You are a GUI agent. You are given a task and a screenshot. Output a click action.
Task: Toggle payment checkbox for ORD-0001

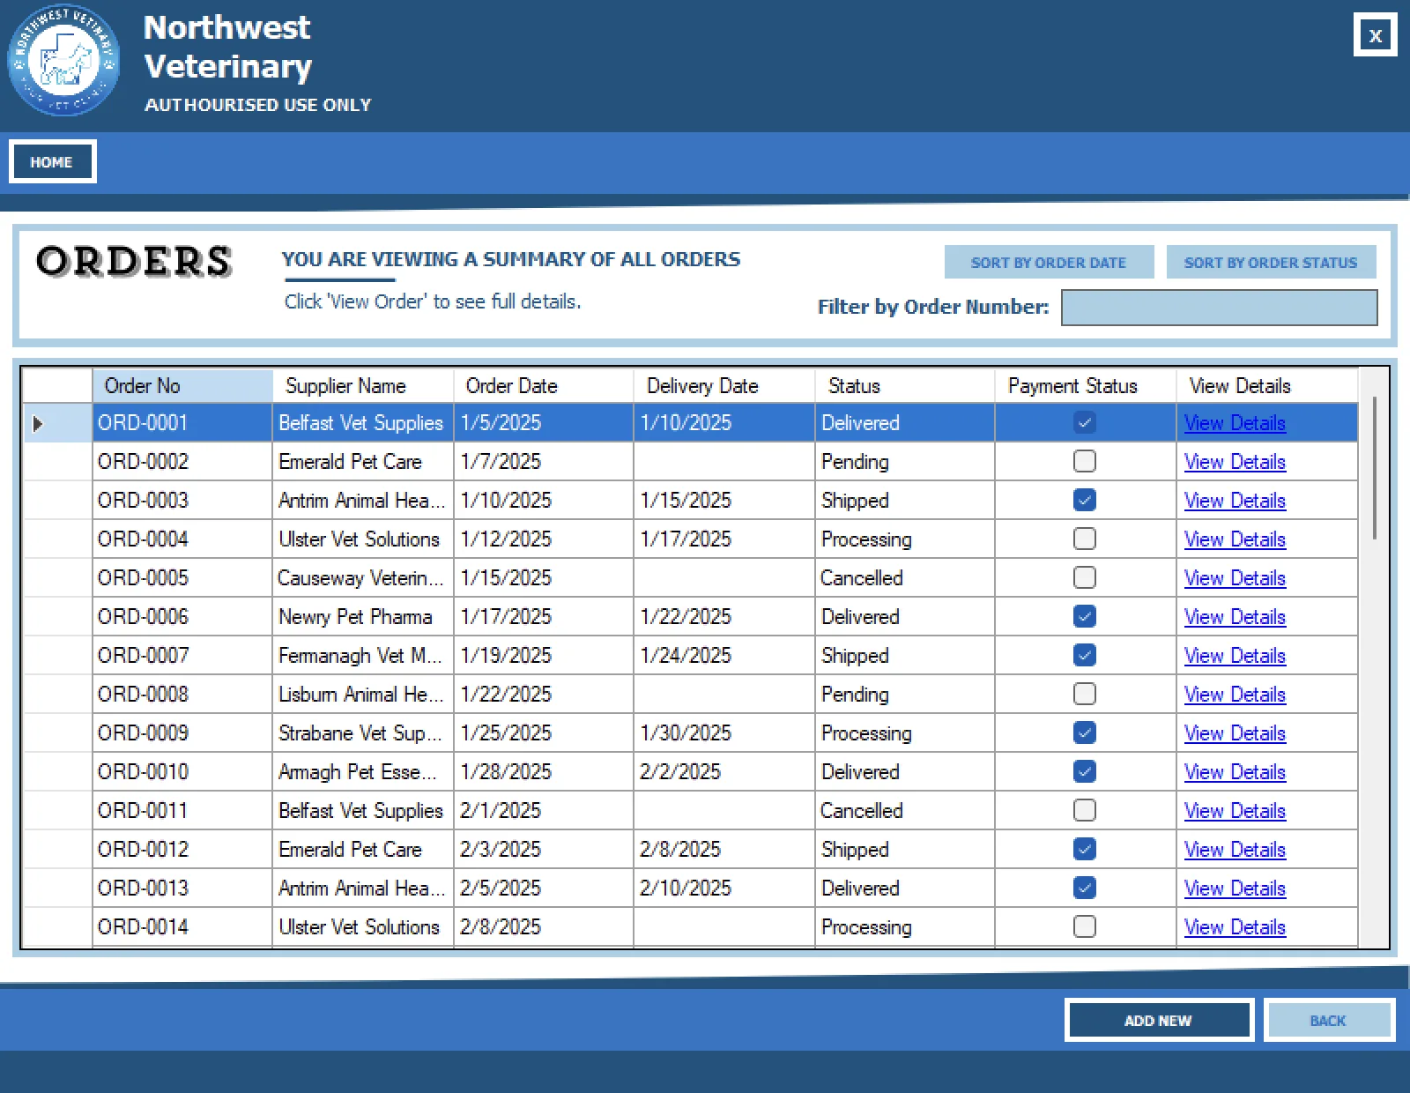coord(1085,423)
